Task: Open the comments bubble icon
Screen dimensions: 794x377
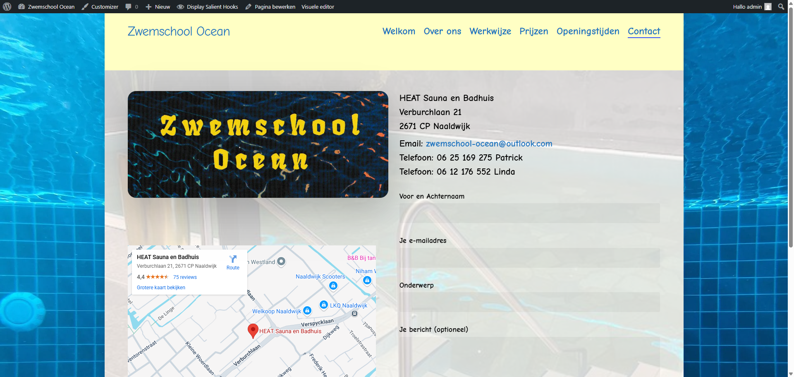Action: click(x=129, y=7)
